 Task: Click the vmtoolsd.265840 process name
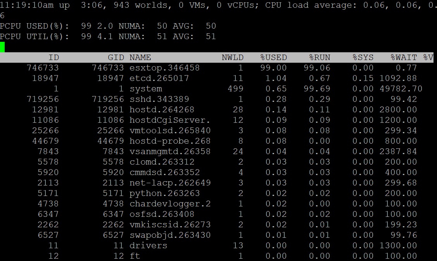pyautogui.click(x=170, y=131)
